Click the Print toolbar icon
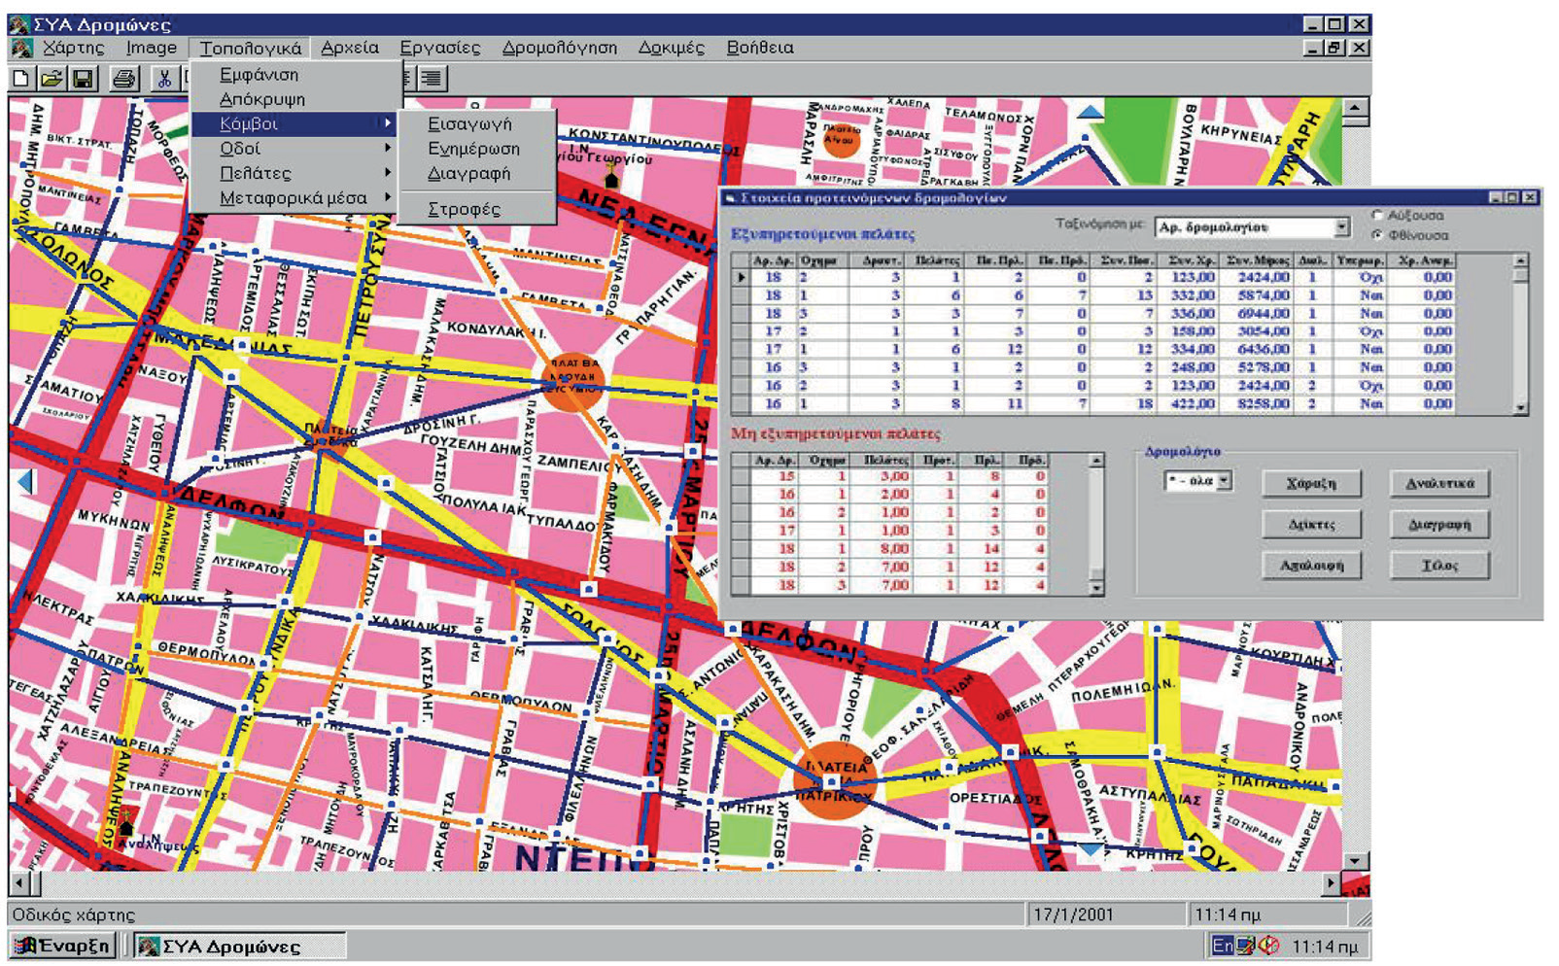 coord(123,79)
